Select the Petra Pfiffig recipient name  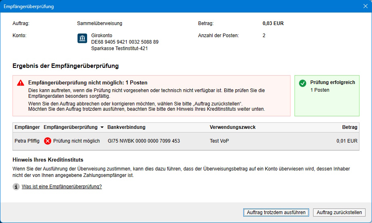coord(27,141)
